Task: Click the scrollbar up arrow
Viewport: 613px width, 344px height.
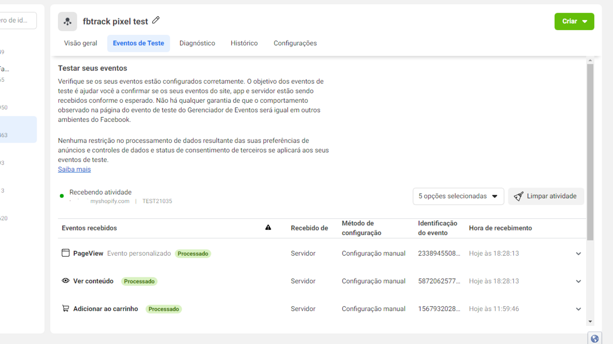Action: tap(590, 60)
